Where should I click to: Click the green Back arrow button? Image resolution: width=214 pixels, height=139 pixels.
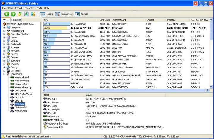click(7, 14)
